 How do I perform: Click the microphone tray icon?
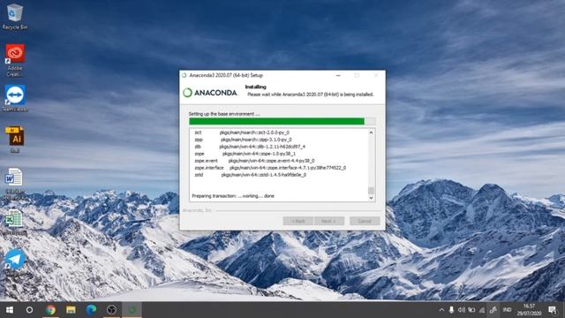coord(451,310)
